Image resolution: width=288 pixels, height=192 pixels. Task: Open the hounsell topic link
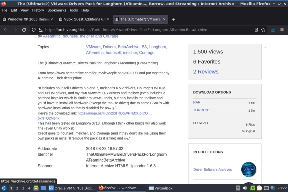(113, 52)
